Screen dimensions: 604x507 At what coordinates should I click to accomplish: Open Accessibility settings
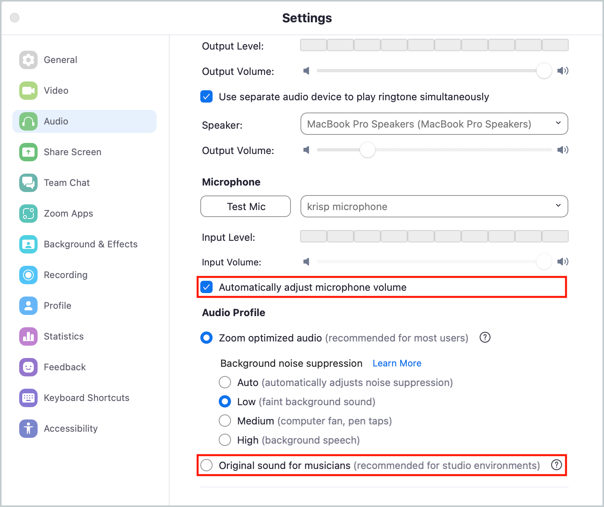tap(84, 429)
